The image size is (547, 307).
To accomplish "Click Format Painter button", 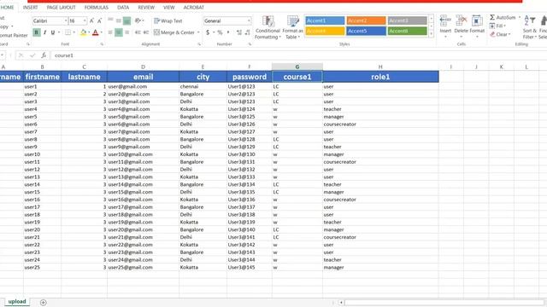I will click(14, 35).
